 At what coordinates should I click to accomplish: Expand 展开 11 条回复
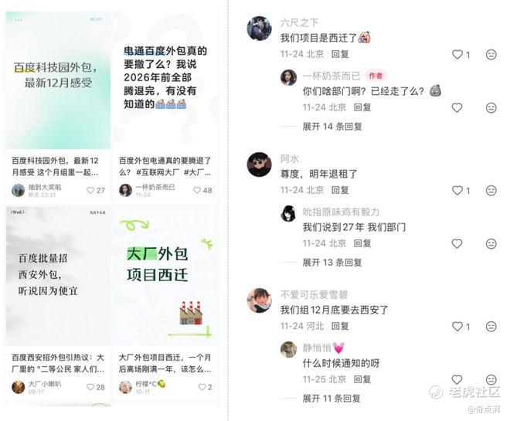coord(331,399)
